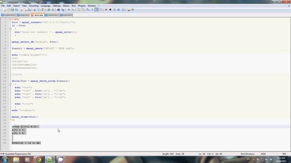The width and height of the screenshot is (291, 163).
Task: Click the 'Ln : 34' status text
Action: click(x=202, y=154)
